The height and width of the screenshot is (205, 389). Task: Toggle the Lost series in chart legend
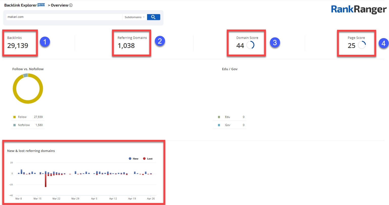click(x=148, y=159)
